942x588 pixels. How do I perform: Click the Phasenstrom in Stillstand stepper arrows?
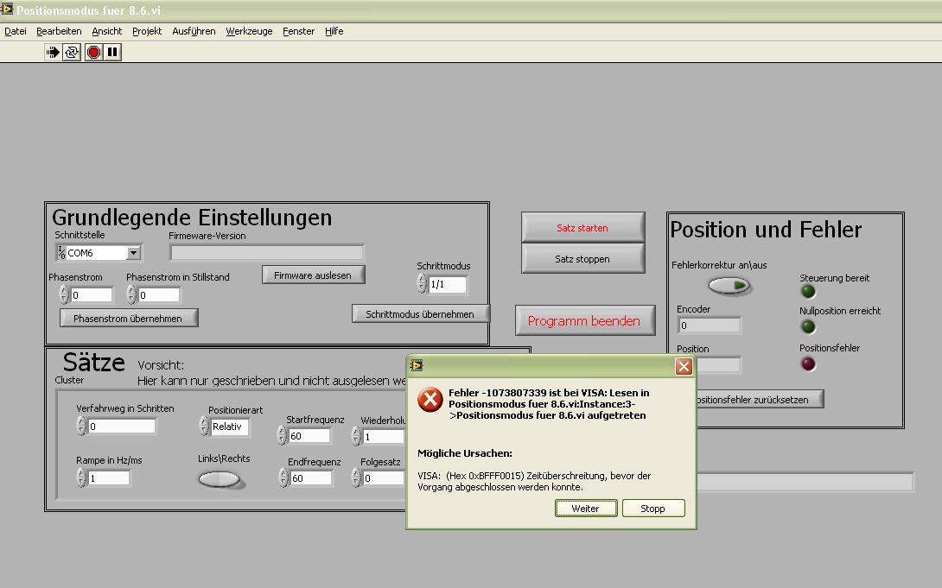pyautogui.click(x=131, y=294)
